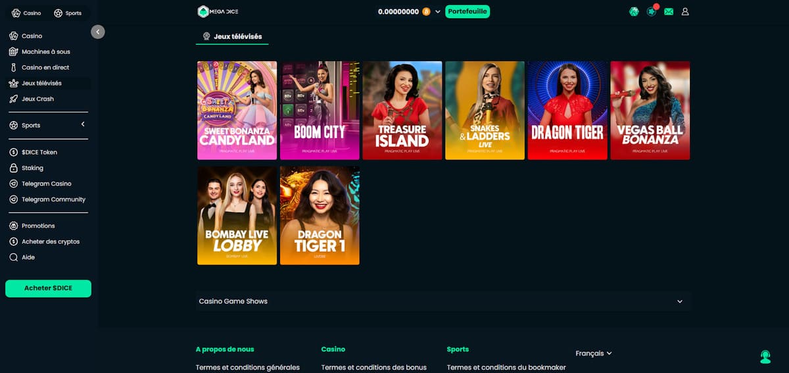The height and width of the screenshot is (373, 789).
Task: Open Boom City game thumbnail
Action: pyautogui.click(x=320, y=111)
